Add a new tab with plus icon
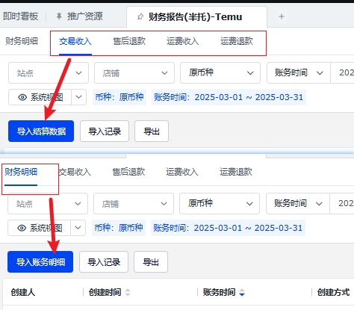This screenshot has height=310, width=354. coord(282,16)
